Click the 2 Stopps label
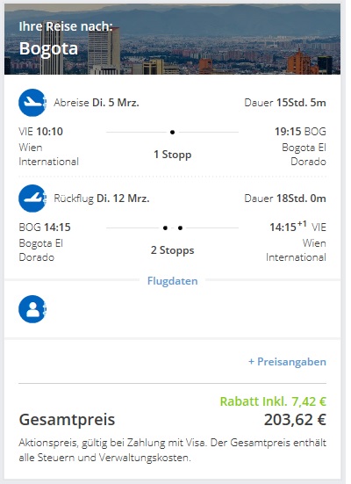Viewport: 351px width, 484px height. (x=172, y=250)
